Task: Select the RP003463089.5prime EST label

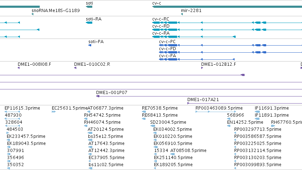Action: point(219,108)
